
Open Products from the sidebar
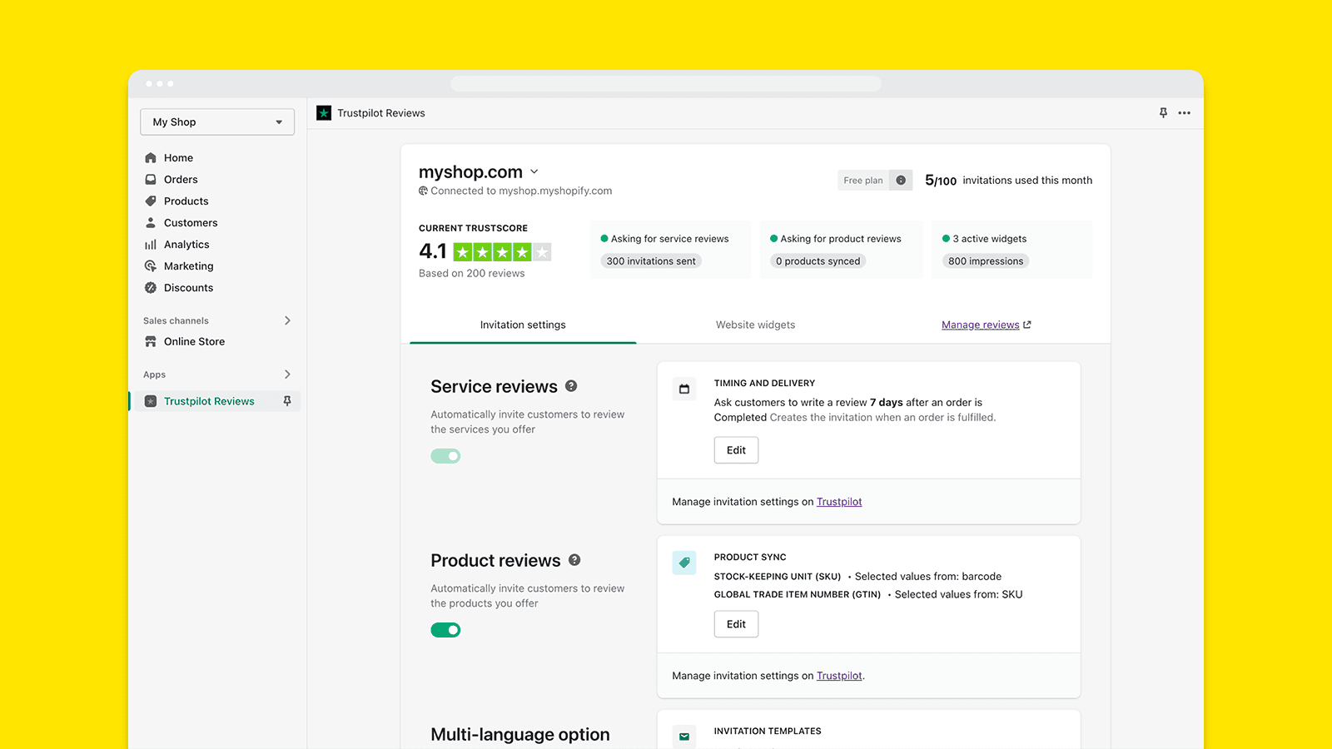tap(185, 201)
